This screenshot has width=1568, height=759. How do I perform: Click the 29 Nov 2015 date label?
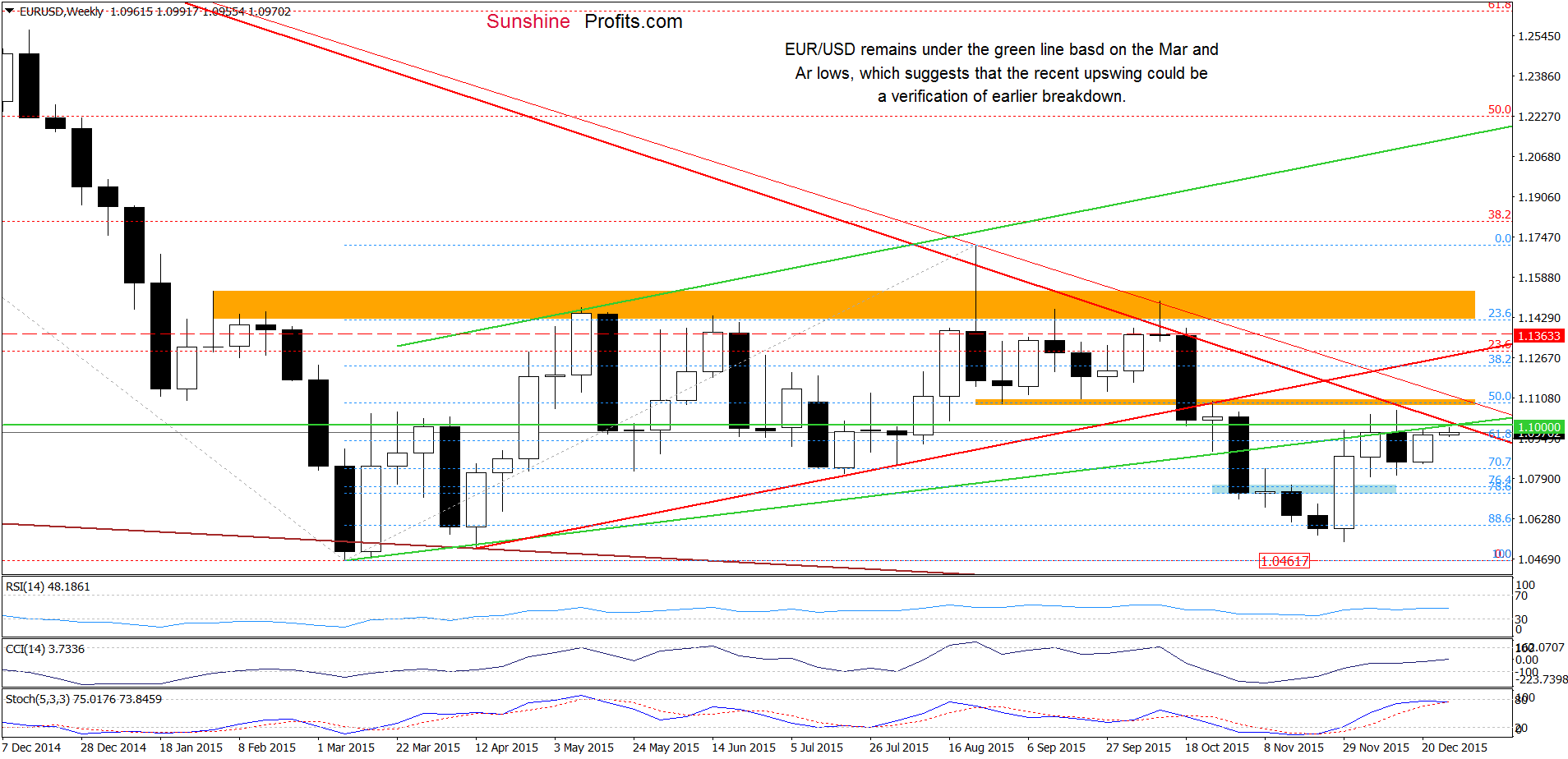point(1376,747)
